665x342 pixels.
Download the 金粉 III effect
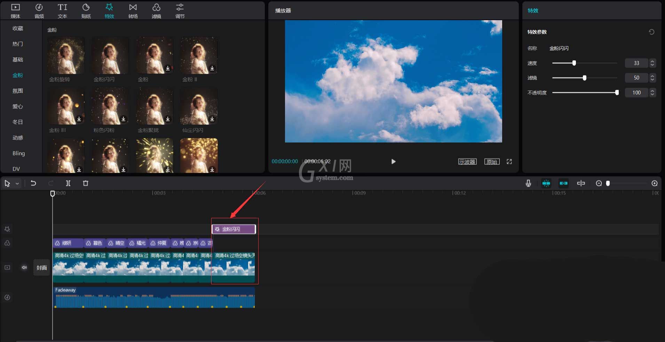[x=79, y=119]
